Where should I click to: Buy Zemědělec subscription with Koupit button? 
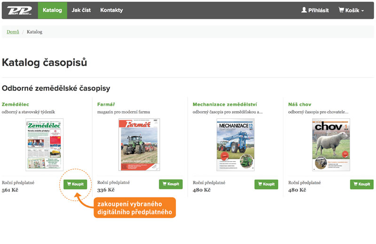tap(75, 184)
